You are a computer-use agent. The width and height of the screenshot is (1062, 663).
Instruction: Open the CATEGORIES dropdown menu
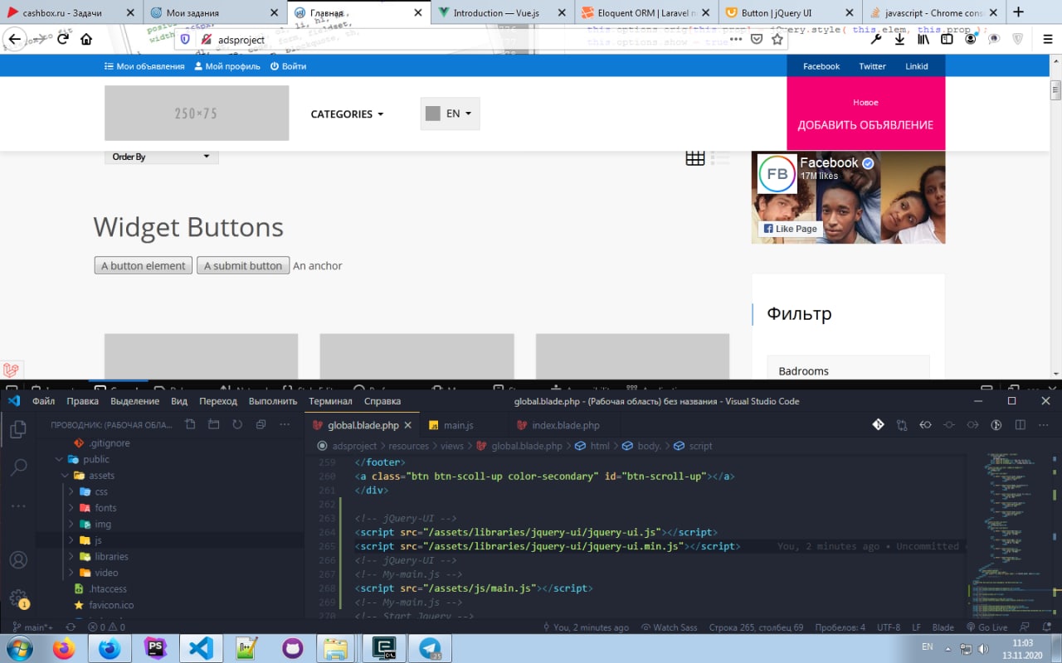[x=347, y=114]
